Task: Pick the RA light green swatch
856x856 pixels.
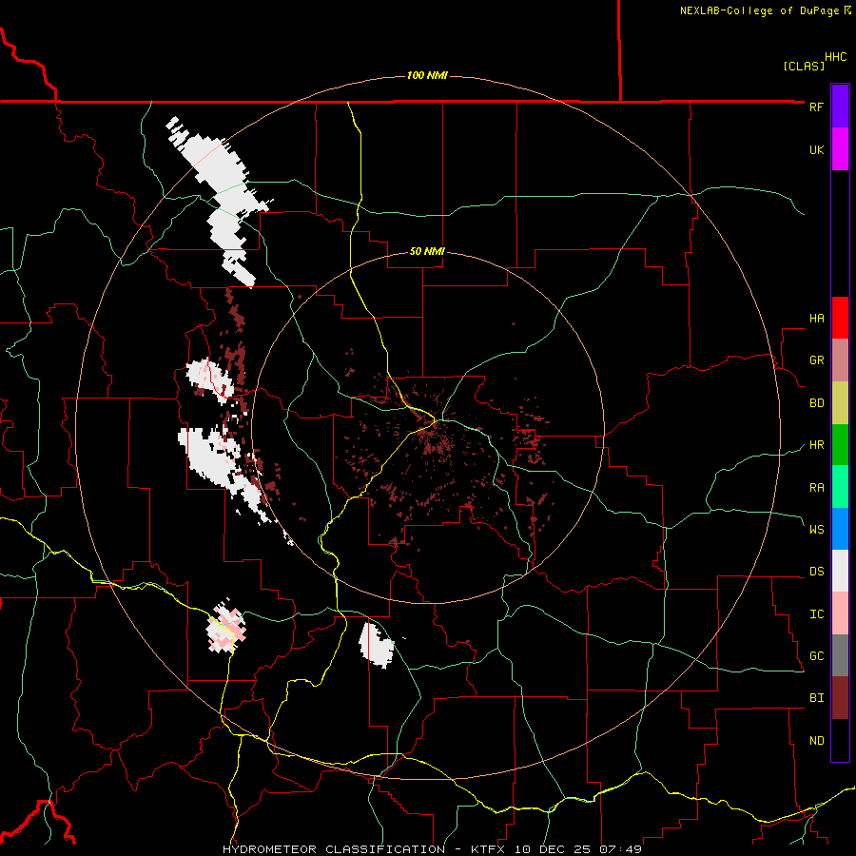Action: click(840, 487)
